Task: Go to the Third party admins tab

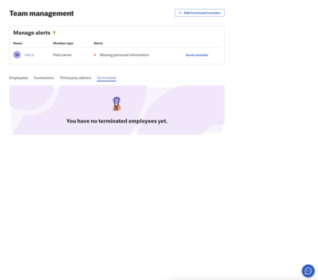Action: coord(75,78)
